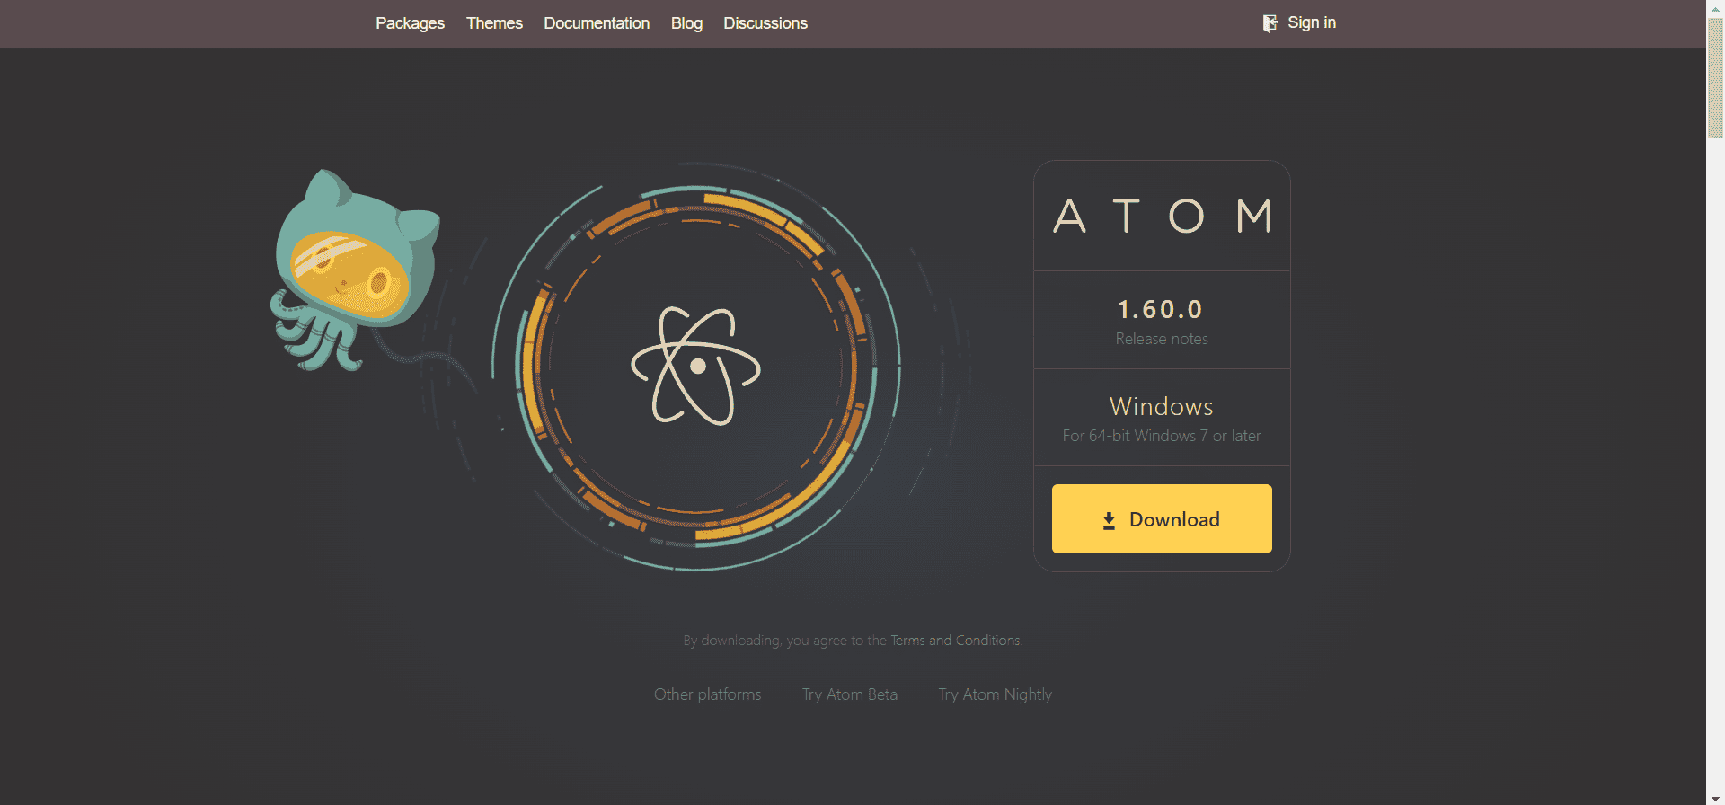Click the vertical scrollbar thumb
Image resolution: width=1725 pixels, height=805 pixels.
tap(1715, 79)
